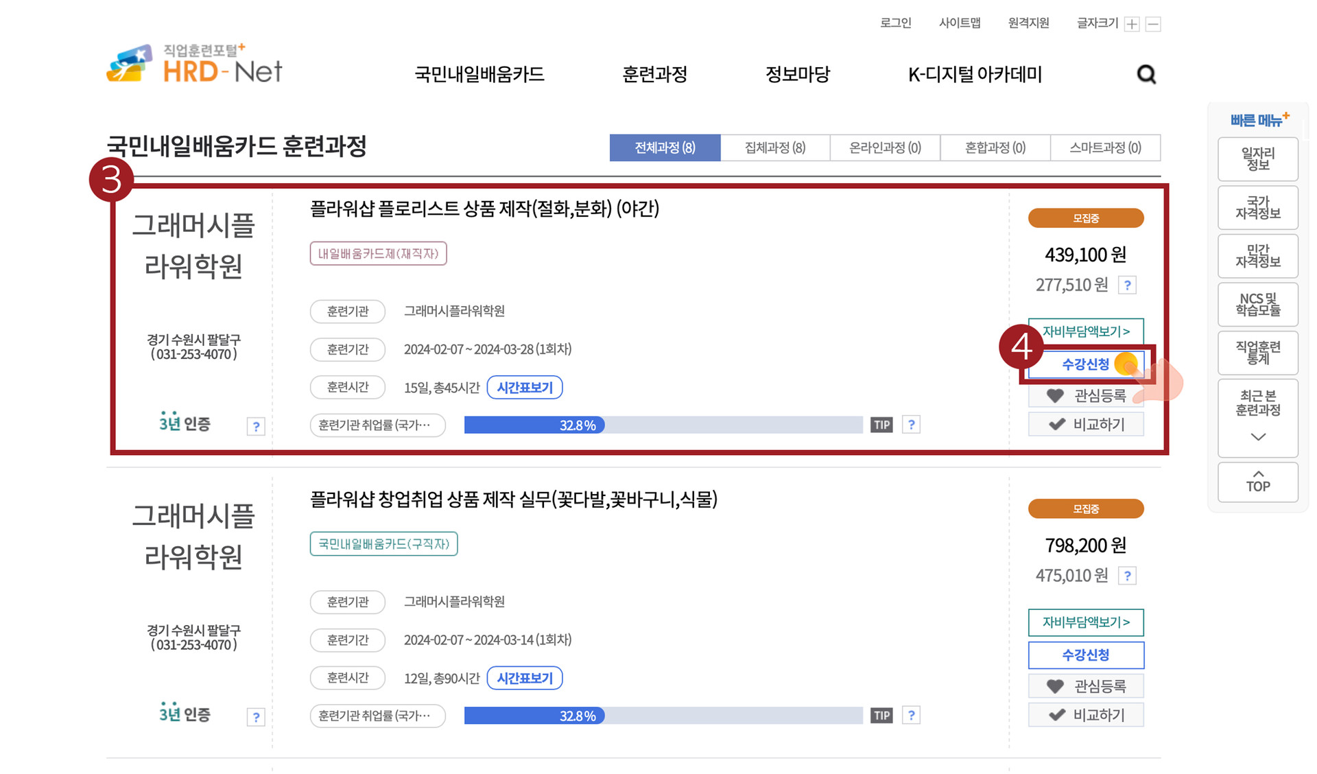Click 수강신청 for the first course

pos(1084,364)
